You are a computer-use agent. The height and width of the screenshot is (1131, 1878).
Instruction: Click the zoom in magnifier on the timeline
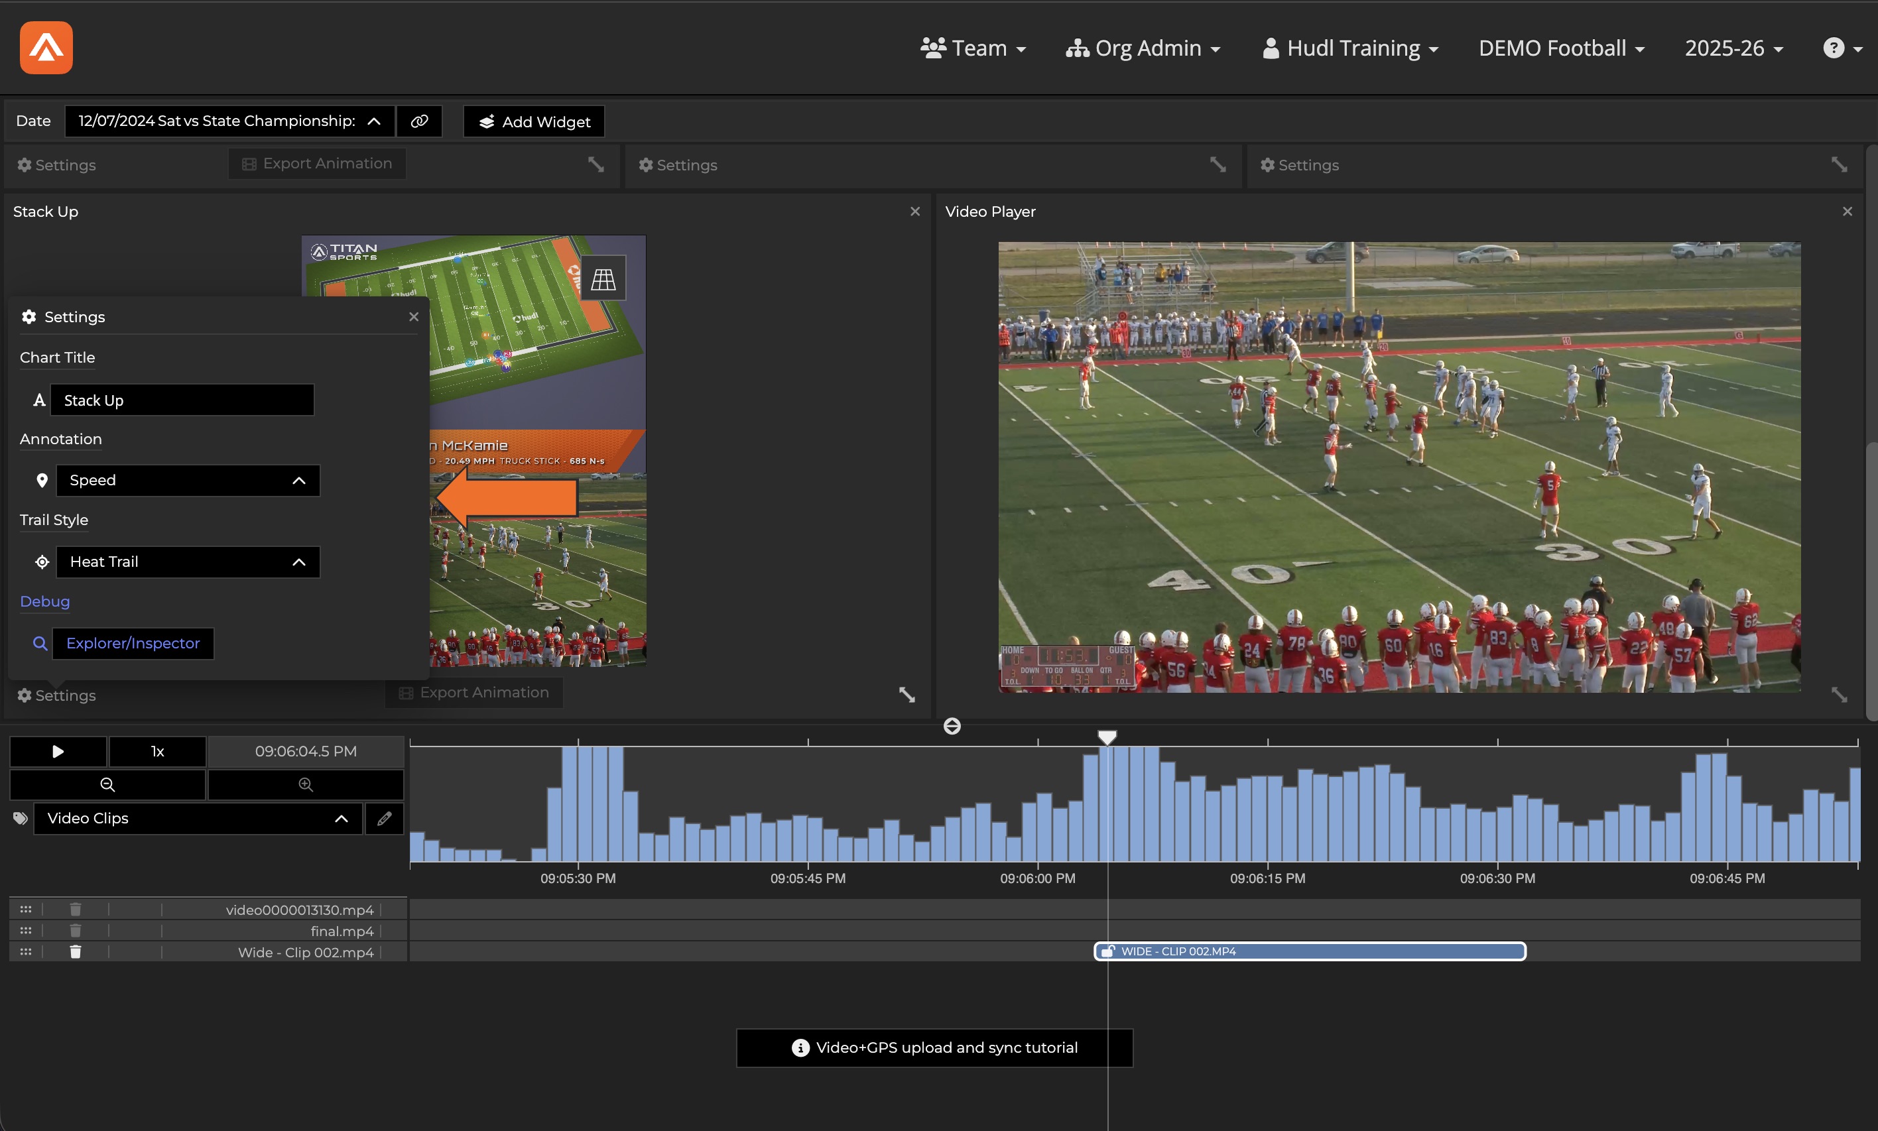point(306,784)
